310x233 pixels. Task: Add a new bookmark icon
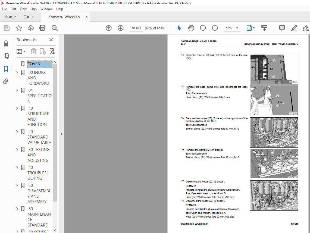pos(43,51)
